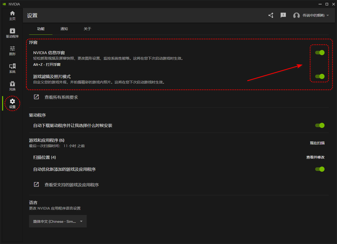This screenshot has height=244, width=337.
Task: Click the Alt+Z - 打开浮窗 shortcut text
Action: click(47, 64)
